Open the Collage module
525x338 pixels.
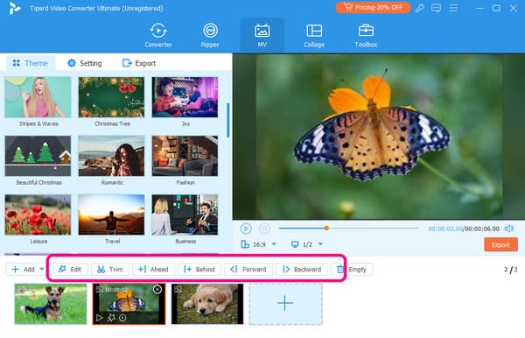[x=314, y=36]
